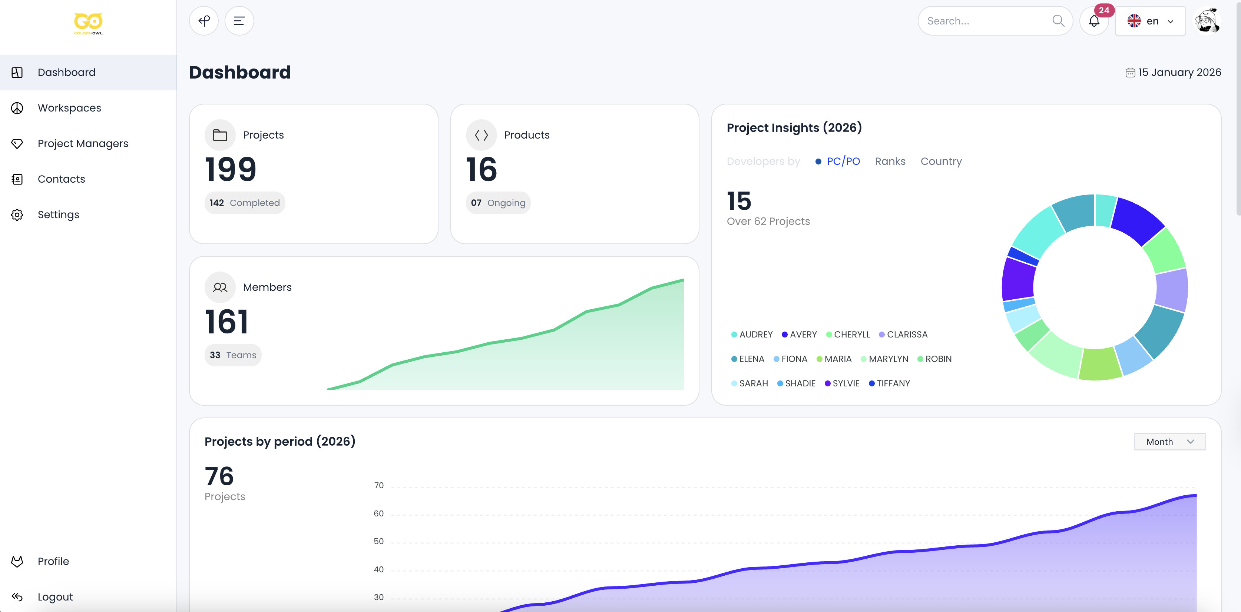1241x612 pixels.
Task: Open Workspaces in the sidebar
Action: (x=69, y=108)
